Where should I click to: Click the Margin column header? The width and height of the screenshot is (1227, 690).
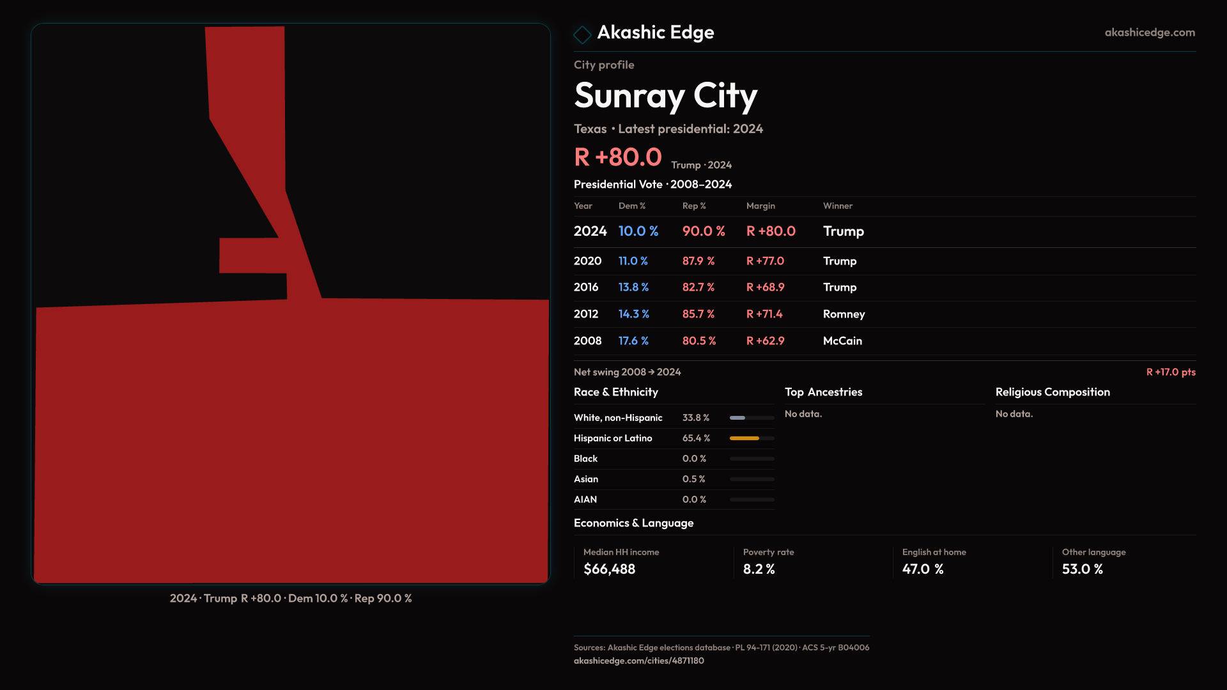[x=760, y=206]
